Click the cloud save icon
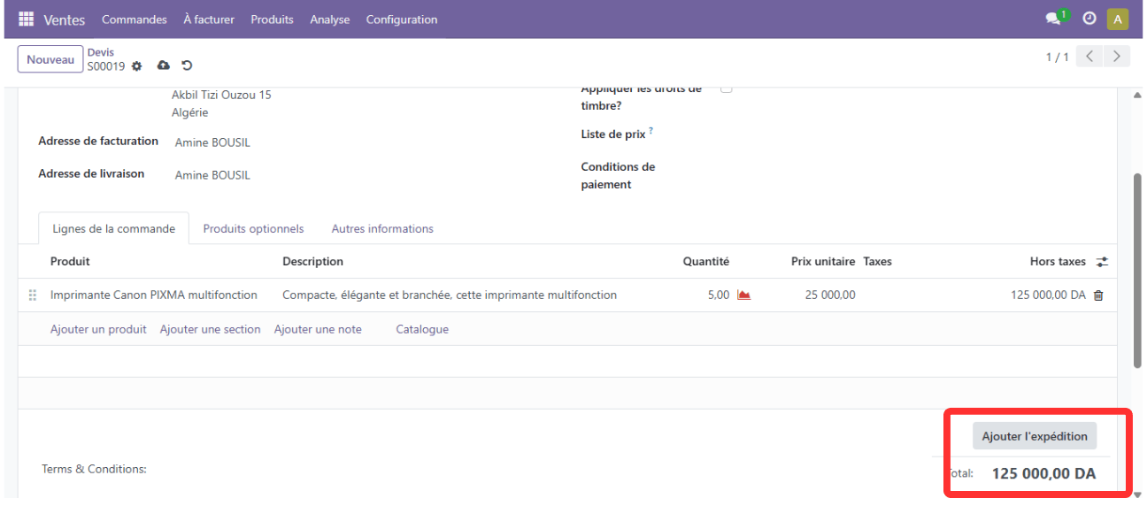This screenshot has width=1147, height=529. (x=163, y=65)
